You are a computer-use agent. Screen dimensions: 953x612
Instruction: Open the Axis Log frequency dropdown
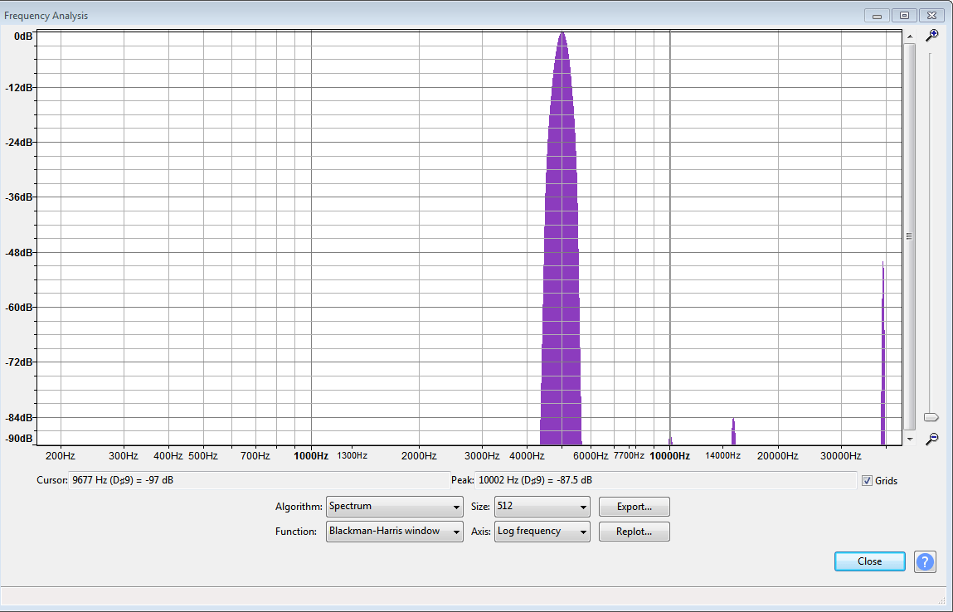point(542,532)
